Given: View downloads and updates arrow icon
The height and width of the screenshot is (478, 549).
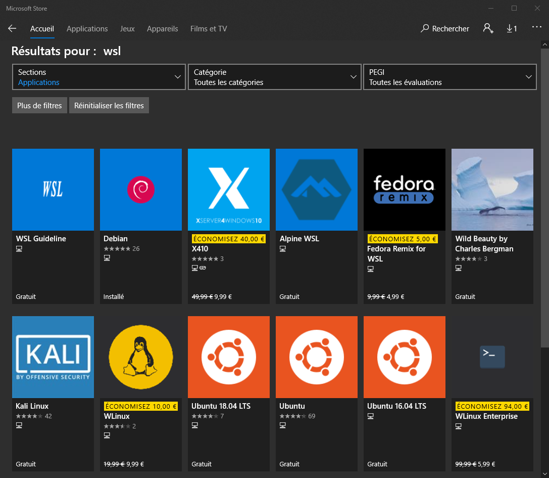Looking at the screenshot, I should pyautogui.click(x=512, y=28).
